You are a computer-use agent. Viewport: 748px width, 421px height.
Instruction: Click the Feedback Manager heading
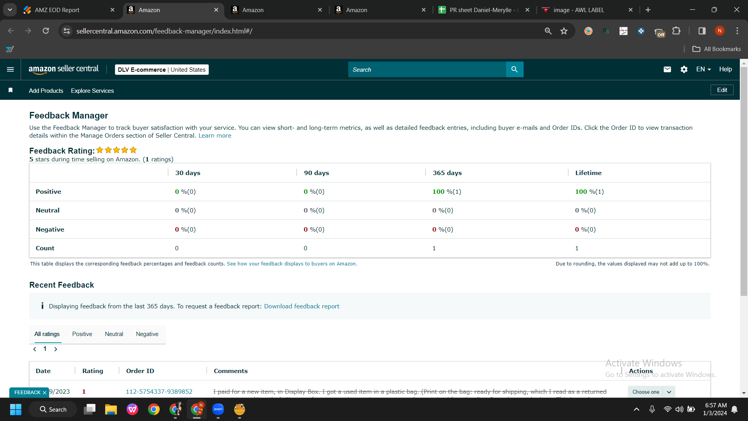click(69, 115)
